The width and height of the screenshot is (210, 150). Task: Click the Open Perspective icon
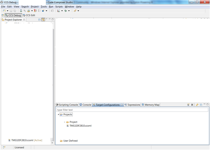point(3,15)
